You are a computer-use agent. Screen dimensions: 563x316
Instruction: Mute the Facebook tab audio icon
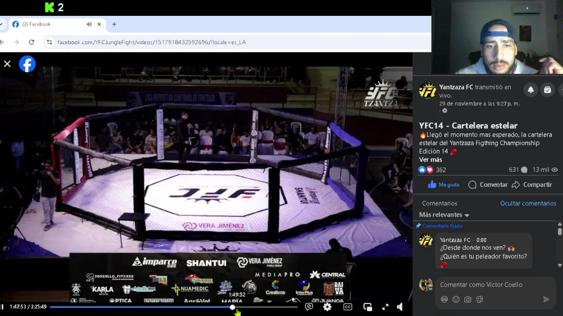click(x=89, y=24)
